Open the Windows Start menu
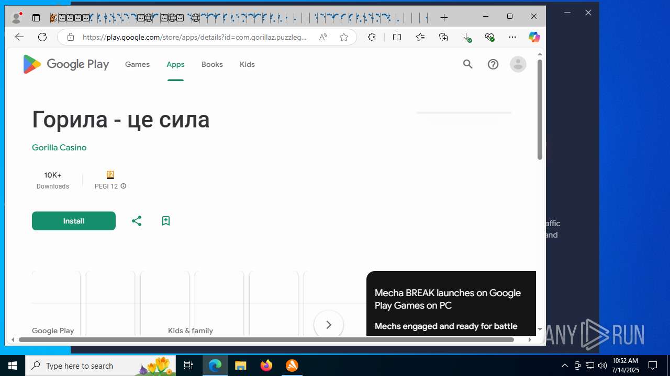This screenshot has width=670, height=376. click(13, 366)
